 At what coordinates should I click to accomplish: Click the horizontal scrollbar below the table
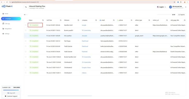click(60, 96)
